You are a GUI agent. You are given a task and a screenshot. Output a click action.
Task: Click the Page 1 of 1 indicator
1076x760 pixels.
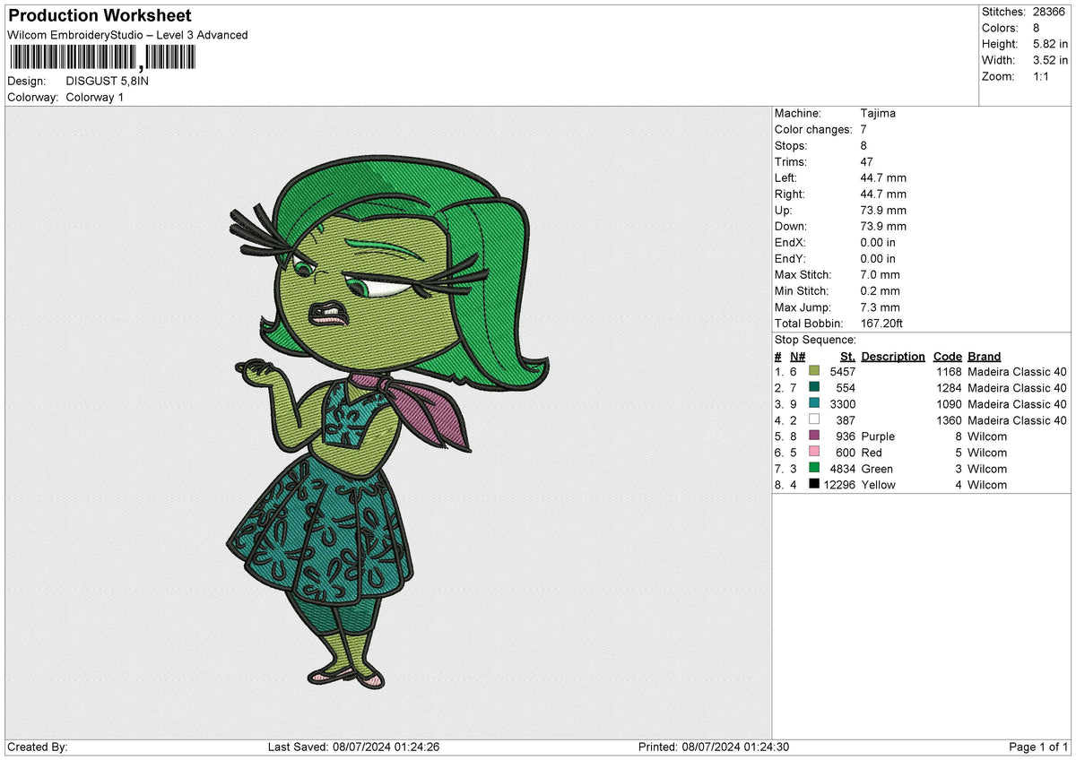point(1039,747)
